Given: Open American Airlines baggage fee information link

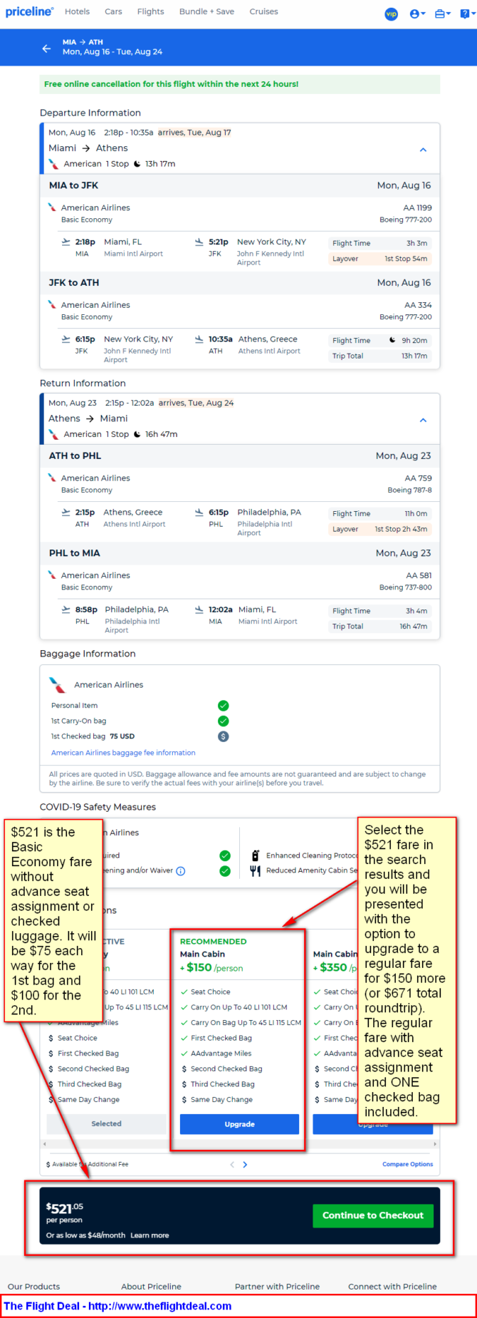Looking at the screenshot, I should coord(123,752).
